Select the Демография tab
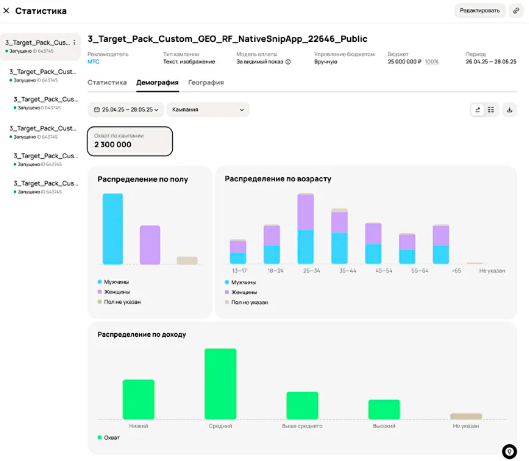 [x=157, y=83]
